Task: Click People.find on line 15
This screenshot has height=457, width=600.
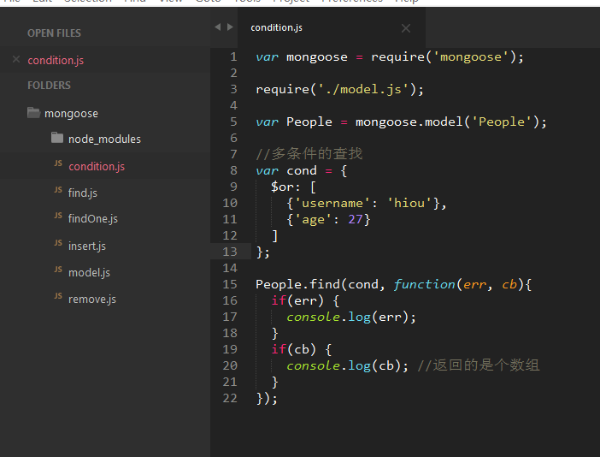Action: click(297, 285)
